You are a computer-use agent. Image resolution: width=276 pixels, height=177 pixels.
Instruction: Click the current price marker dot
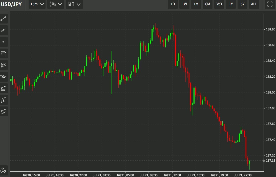coord(264,161)
